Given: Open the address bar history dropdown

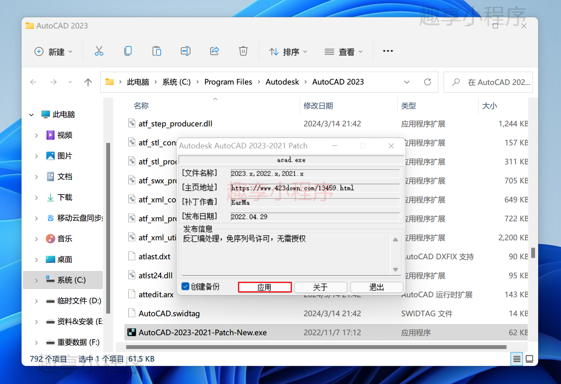Looking at the screenshot, I should [x=407, y=82].
